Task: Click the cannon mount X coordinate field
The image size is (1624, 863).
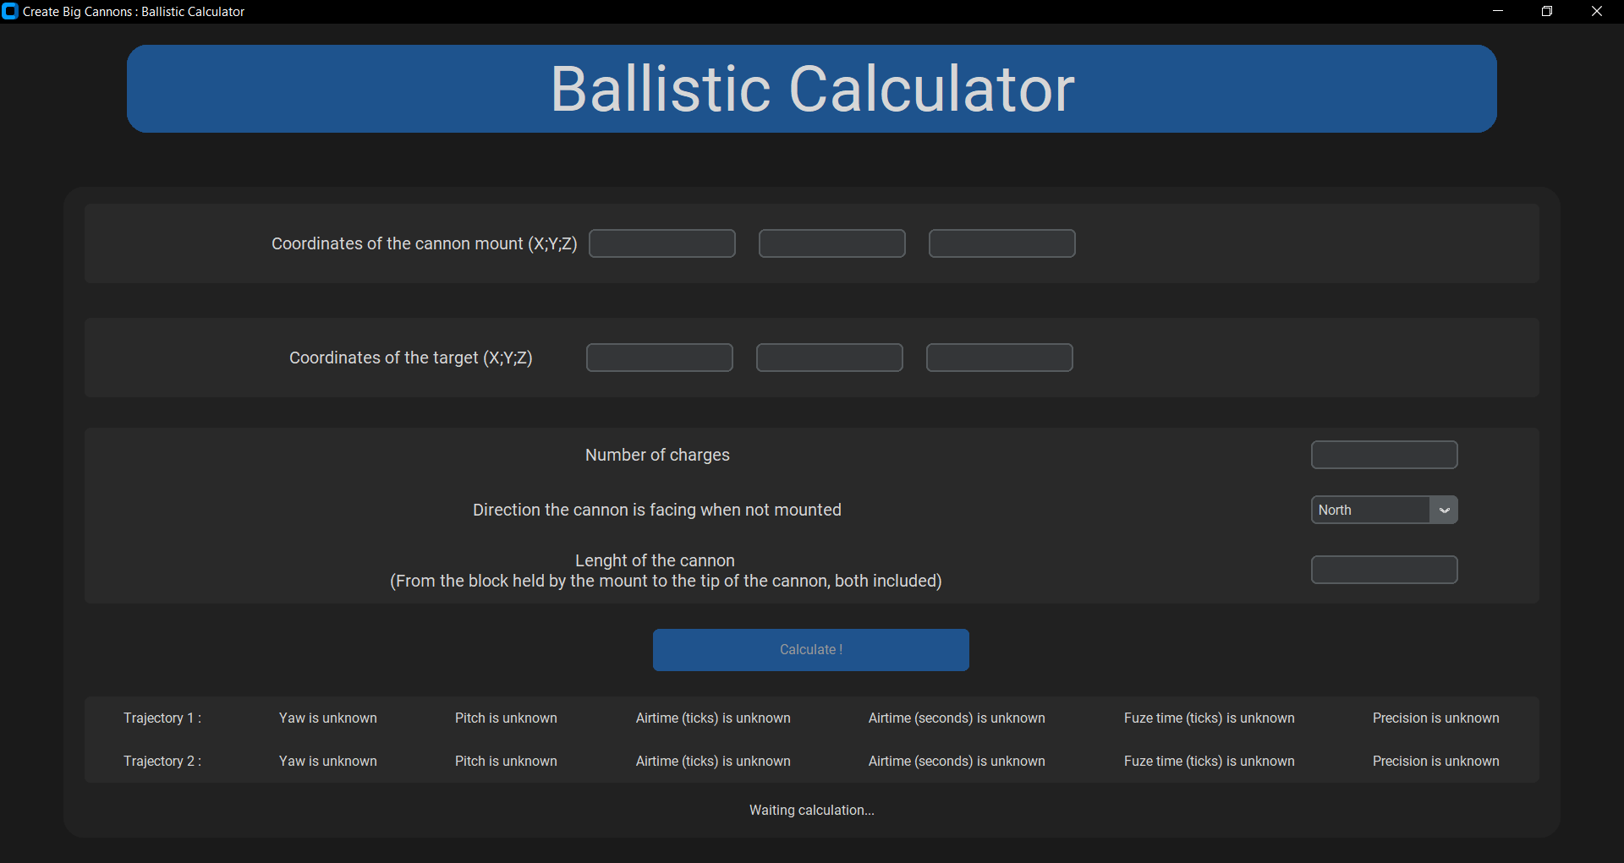Action: [x=661, y=243]
